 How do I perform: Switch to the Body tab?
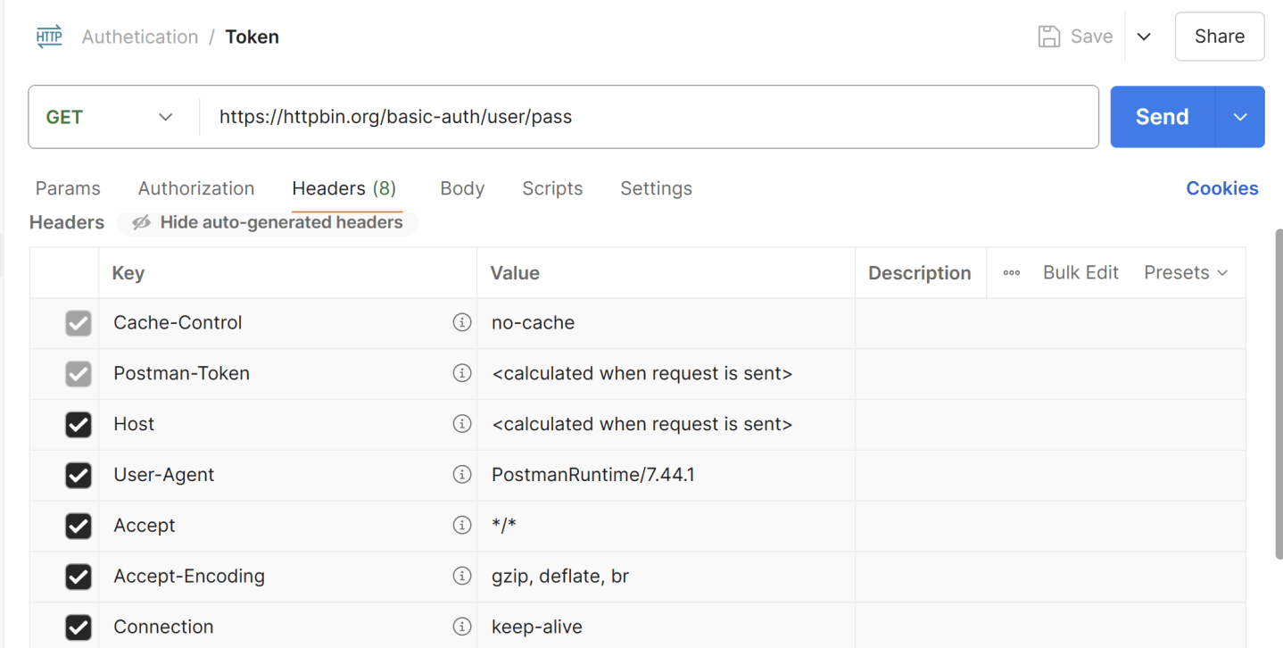[x=462, y=188]
